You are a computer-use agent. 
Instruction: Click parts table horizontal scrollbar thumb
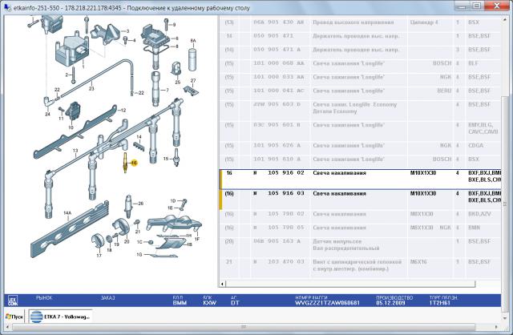tap(350, 284)
